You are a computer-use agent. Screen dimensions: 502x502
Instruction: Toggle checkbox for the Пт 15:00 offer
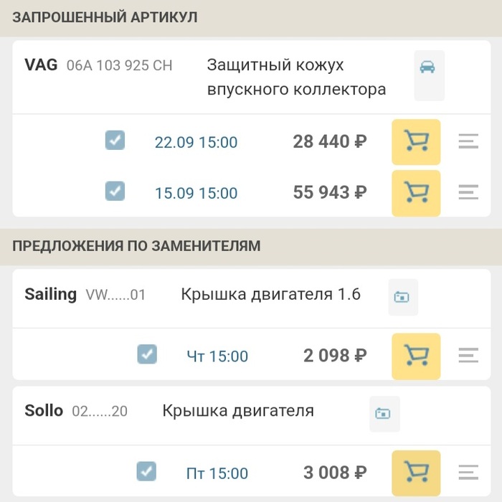pyautogui.click(x=146, y=471)
